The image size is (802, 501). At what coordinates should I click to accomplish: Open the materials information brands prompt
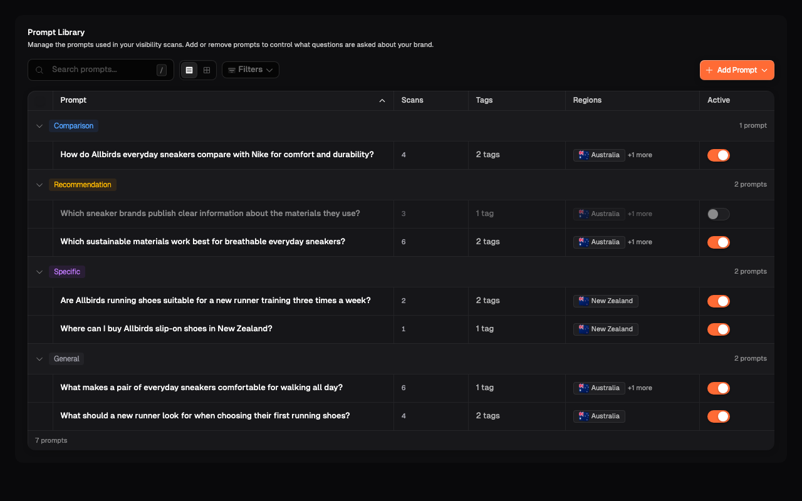210,214
